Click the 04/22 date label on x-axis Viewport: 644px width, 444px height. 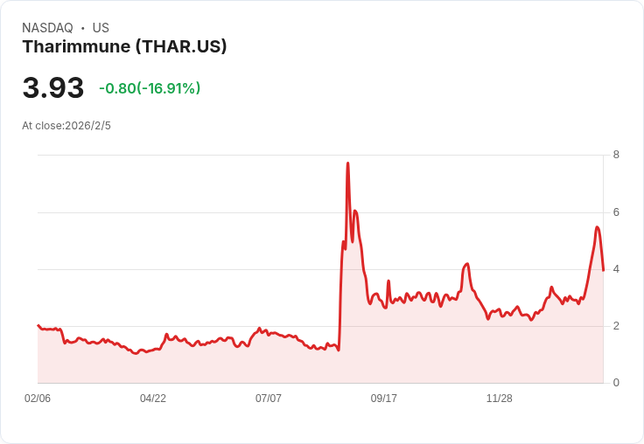pyautogui.click(x=153, y=398)
